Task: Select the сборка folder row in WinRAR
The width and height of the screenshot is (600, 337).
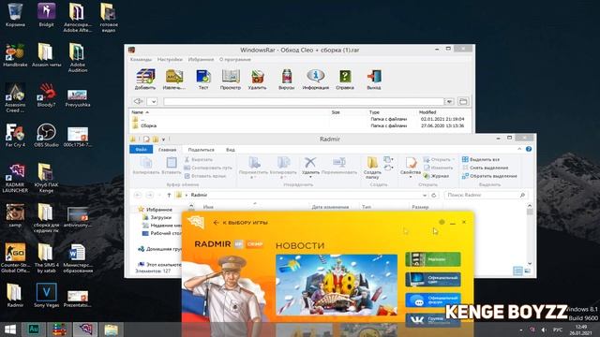Action: point(298,125)
